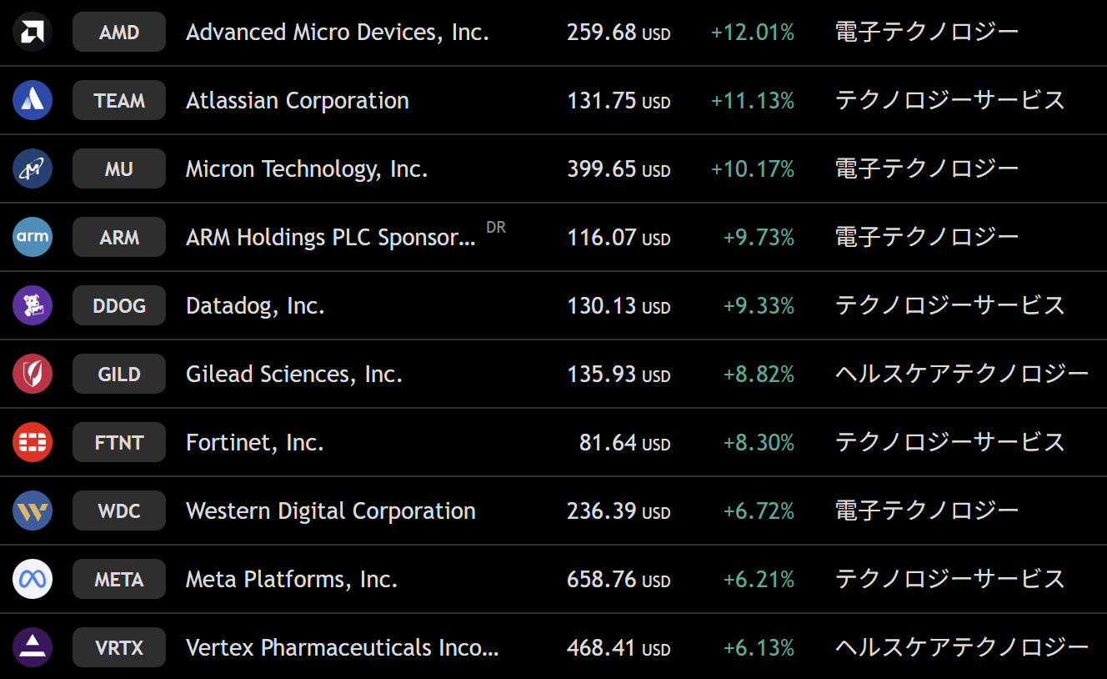Open the Micron Technology, Inc. link
1107x679 pixels.
pos(306,169)
